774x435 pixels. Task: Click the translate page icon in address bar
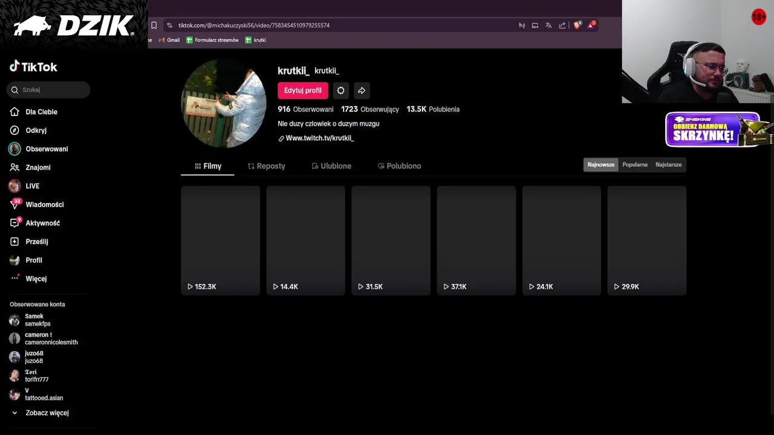tap(548, 25)
